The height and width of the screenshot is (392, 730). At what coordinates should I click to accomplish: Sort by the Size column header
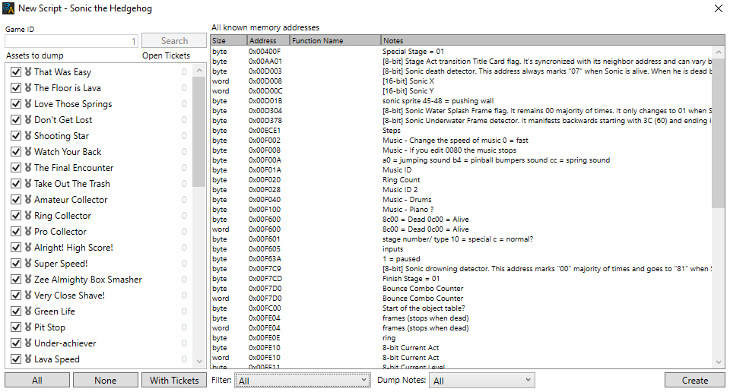pos(228,40)
